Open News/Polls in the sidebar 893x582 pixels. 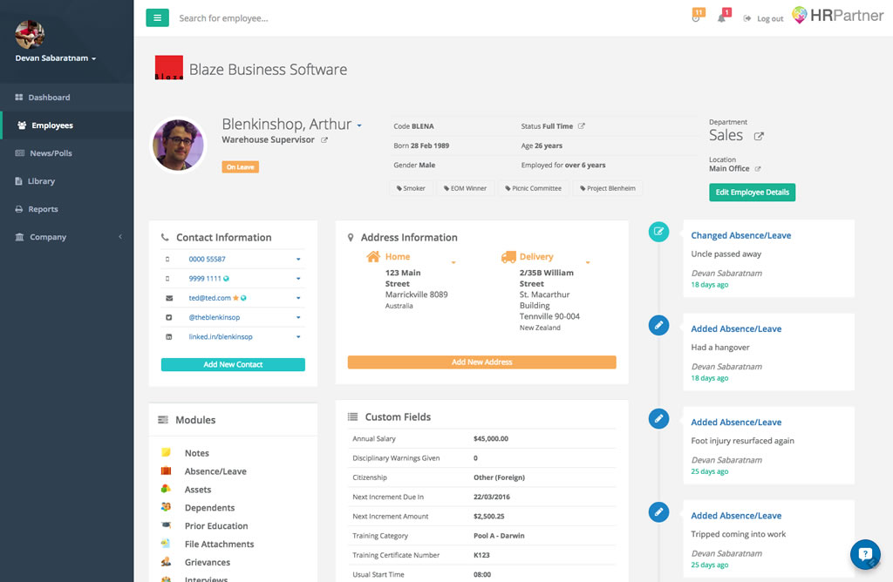tap(66, 153)
